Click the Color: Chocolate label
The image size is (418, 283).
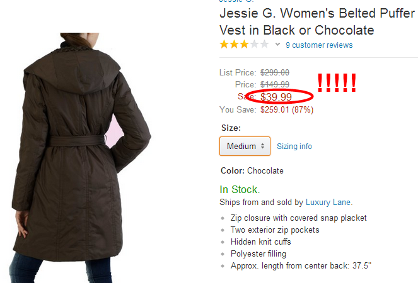[x=252, y=171]
